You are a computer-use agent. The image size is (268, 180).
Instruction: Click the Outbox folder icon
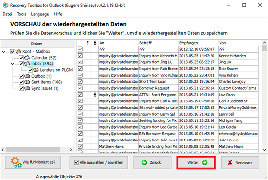(x=27, y=76)
